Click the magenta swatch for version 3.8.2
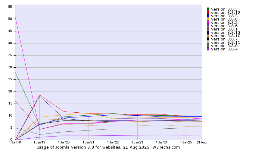Image resolution: width=271 pixels, height=151 pixels. [208, 22]
